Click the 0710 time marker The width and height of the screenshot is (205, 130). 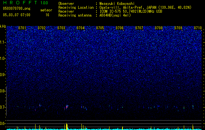(x=198, y=28)
